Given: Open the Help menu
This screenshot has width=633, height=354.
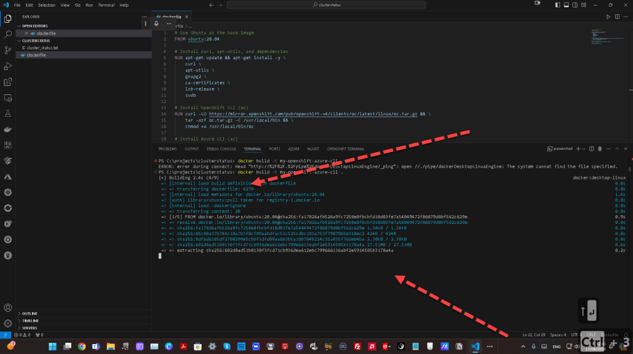Looking at the screenshot, I should 124,5.
